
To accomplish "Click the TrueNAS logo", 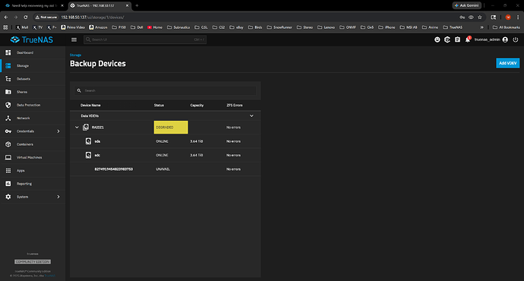I will [x=32, y=39].
